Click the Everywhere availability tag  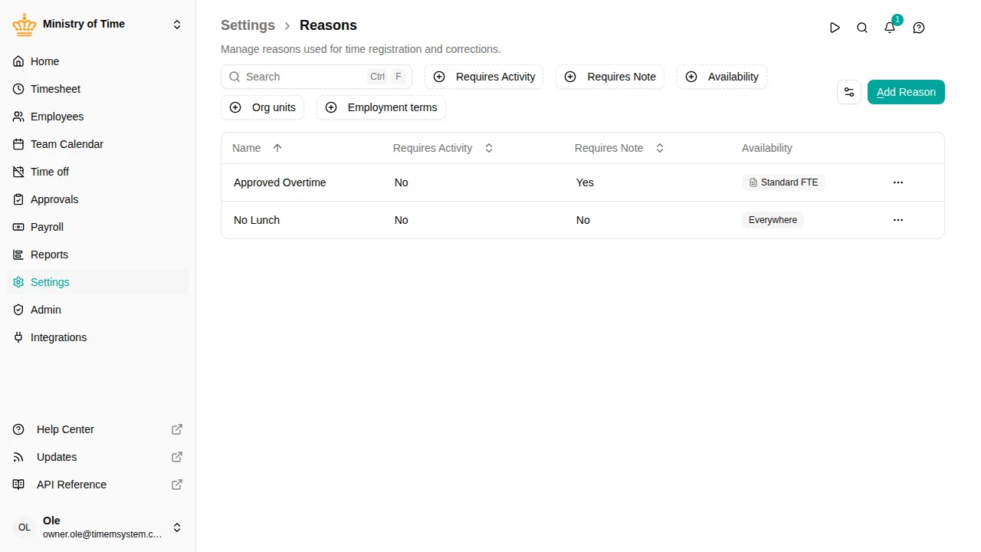pyautogui.click(x=773, y=220)
